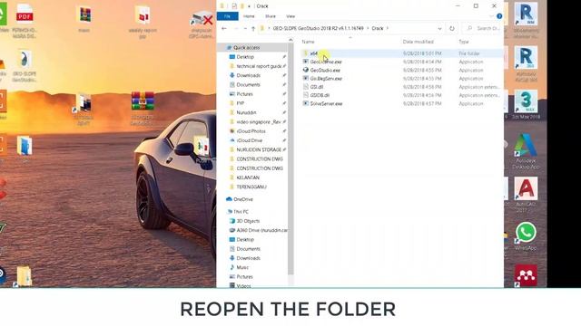Screen dimensions: 581x326
Task: Open Nuruddin folder in navigation pane
Action: (x=246, y=112)
